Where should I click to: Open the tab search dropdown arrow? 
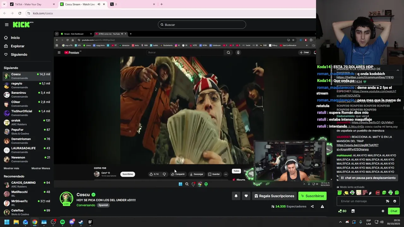pyautogui.click(x=4, y=4)
